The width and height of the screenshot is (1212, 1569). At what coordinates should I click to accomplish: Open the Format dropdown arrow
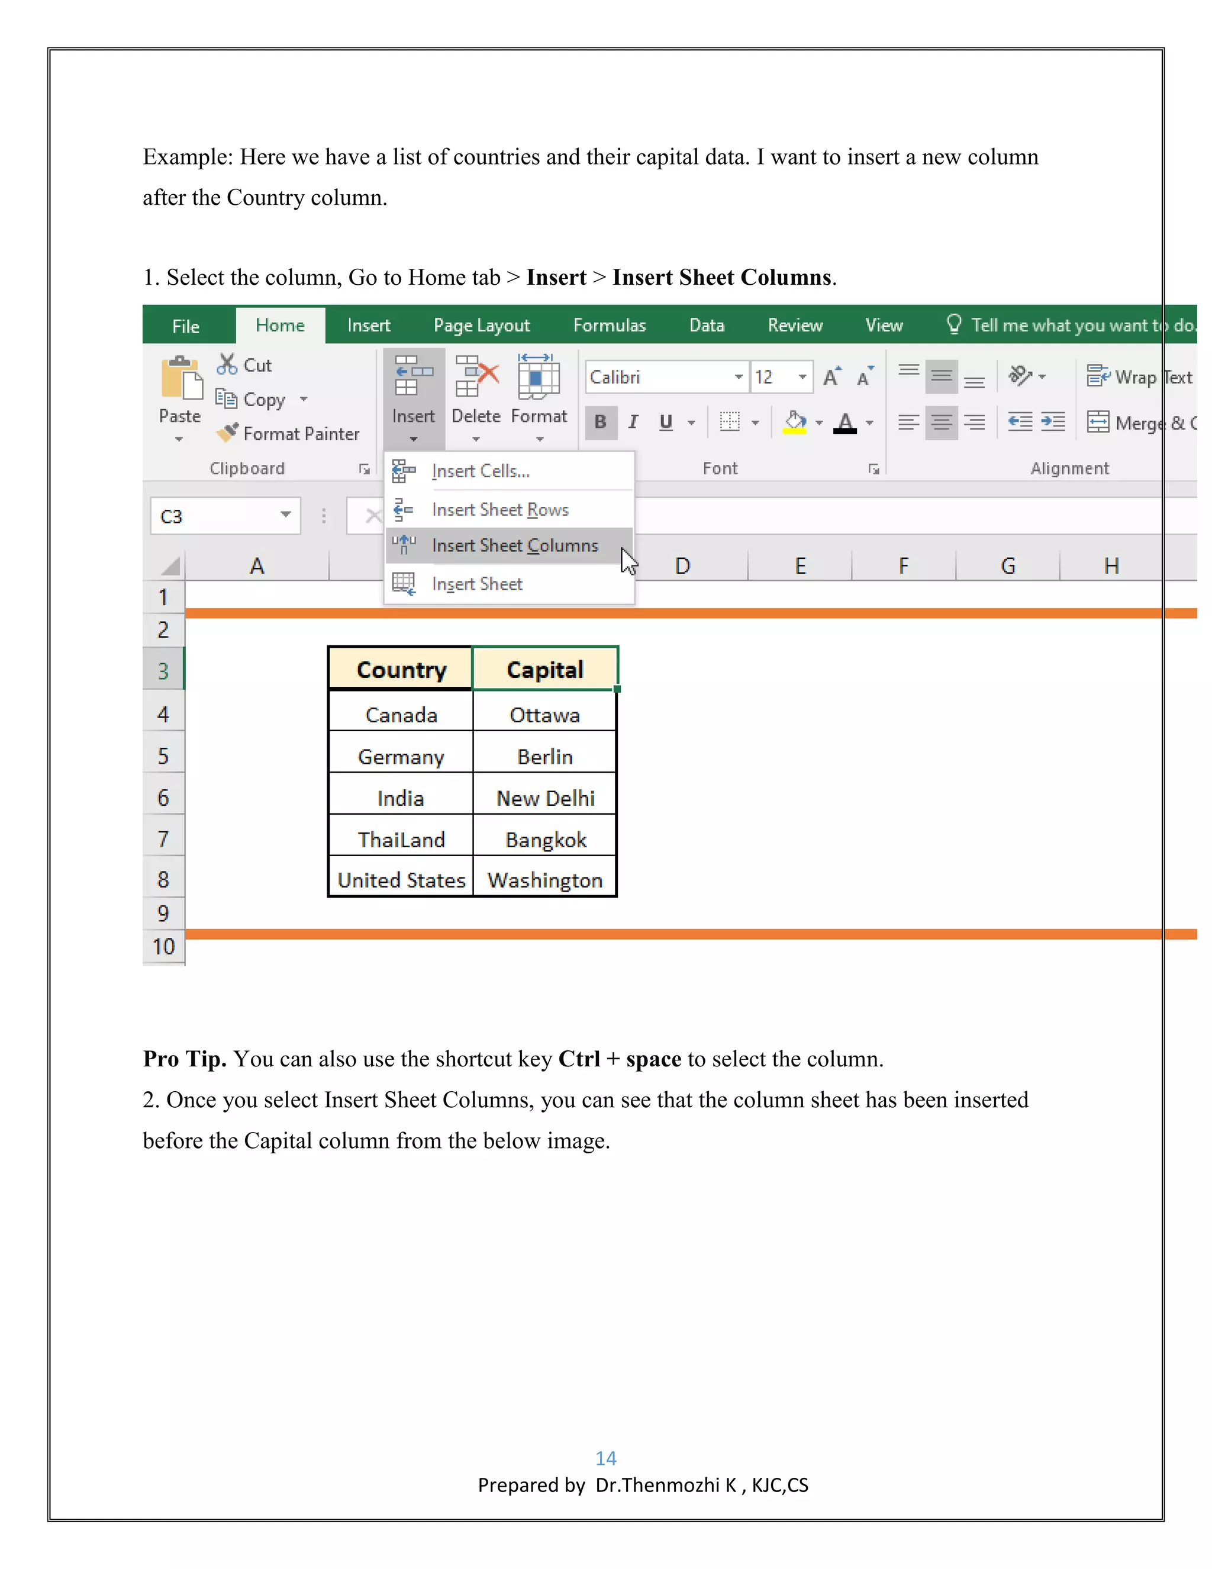point(540,439)
